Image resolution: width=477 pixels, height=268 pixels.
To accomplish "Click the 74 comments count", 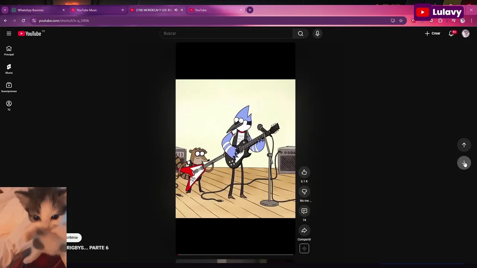I will 304,220.
